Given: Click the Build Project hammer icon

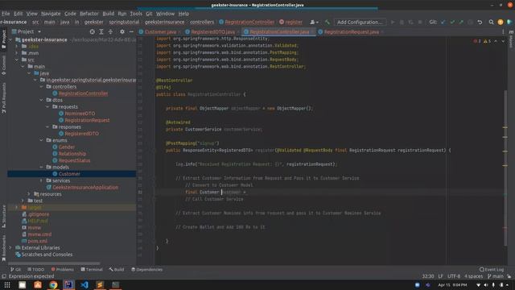Looking at the screenshot, I should 328,22.
